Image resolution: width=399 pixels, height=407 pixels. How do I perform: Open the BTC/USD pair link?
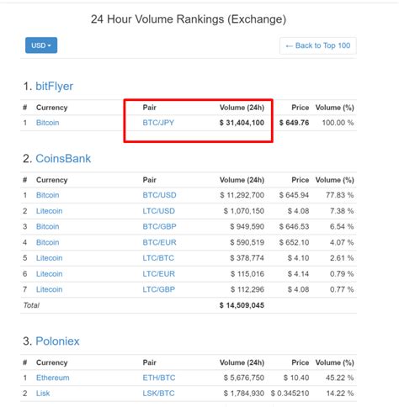[x=159, y=195]
